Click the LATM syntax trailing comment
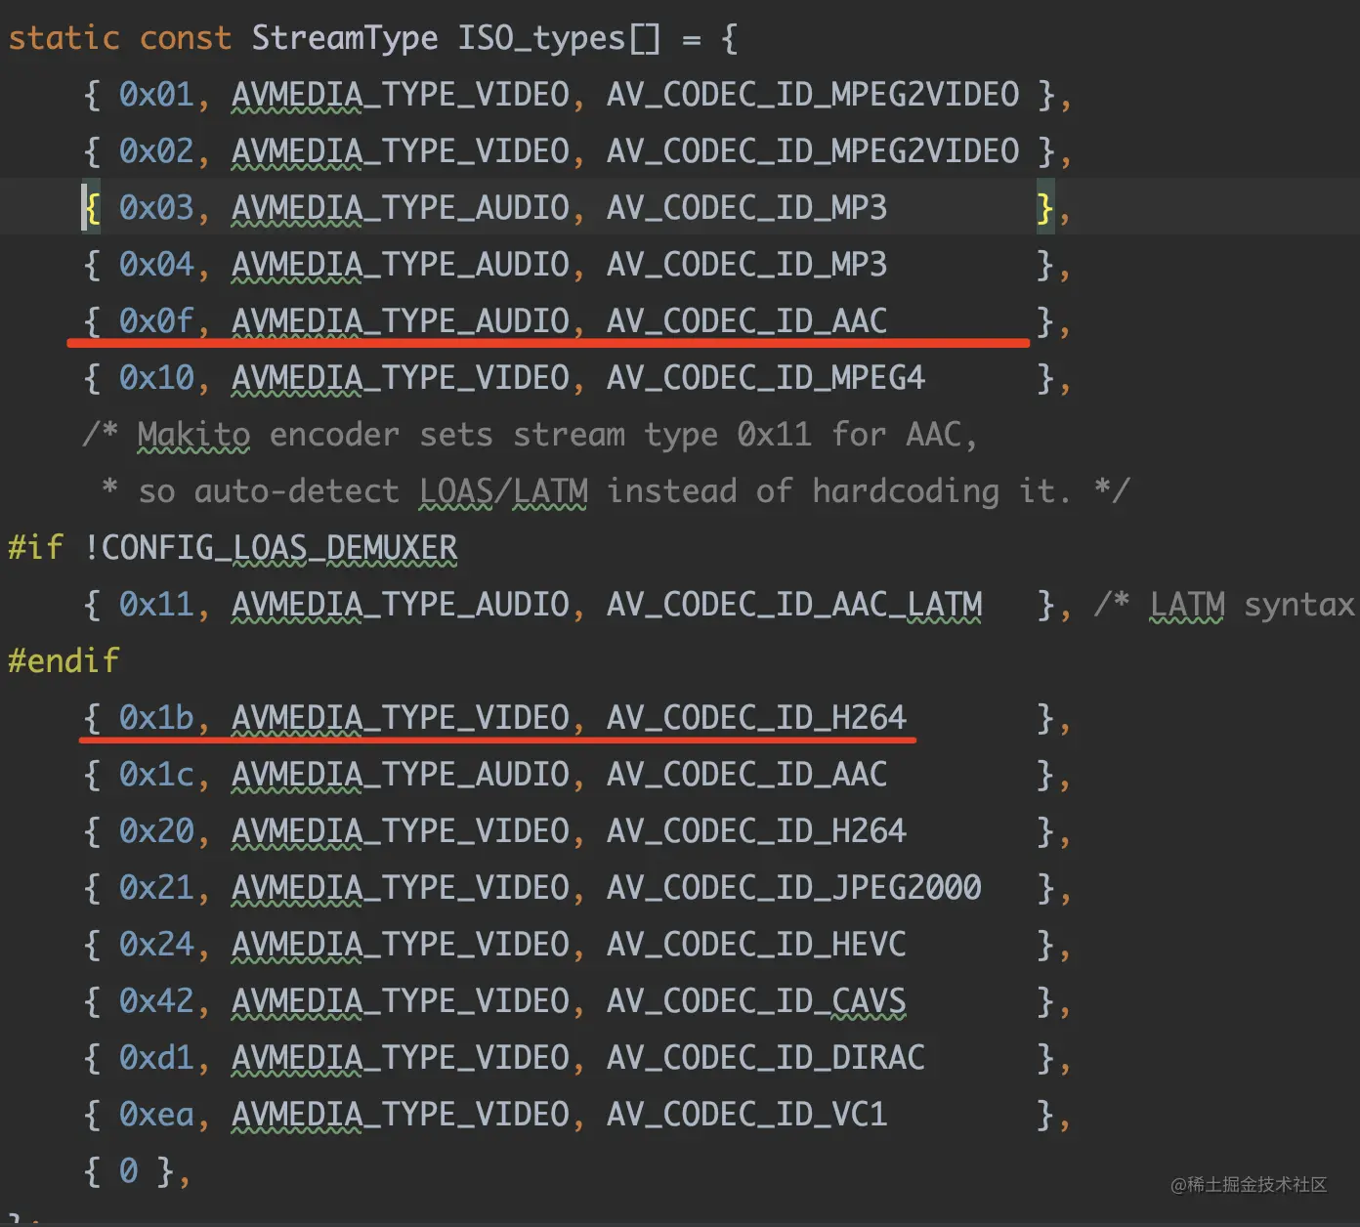Image resolution: width=1360 pixels, height=1227 pixels. [x=1226, y=605]
